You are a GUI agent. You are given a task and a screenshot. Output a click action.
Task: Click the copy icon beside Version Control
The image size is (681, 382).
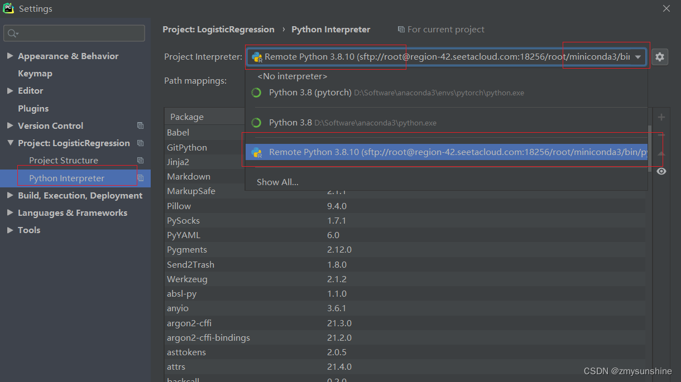[140, 126]
